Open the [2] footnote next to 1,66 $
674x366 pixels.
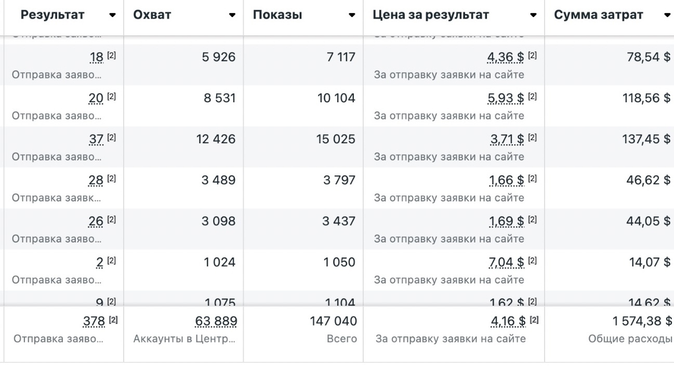[533, 179]
